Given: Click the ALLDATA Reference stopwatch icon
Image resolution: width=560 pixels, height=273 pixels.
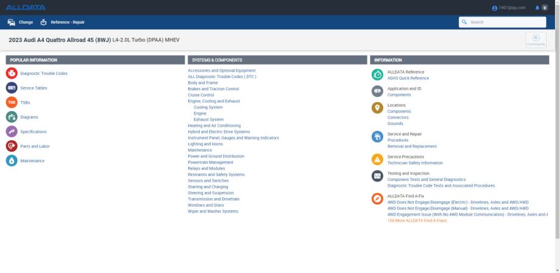Looking at the screenshot, I should [x=377, y=75].
